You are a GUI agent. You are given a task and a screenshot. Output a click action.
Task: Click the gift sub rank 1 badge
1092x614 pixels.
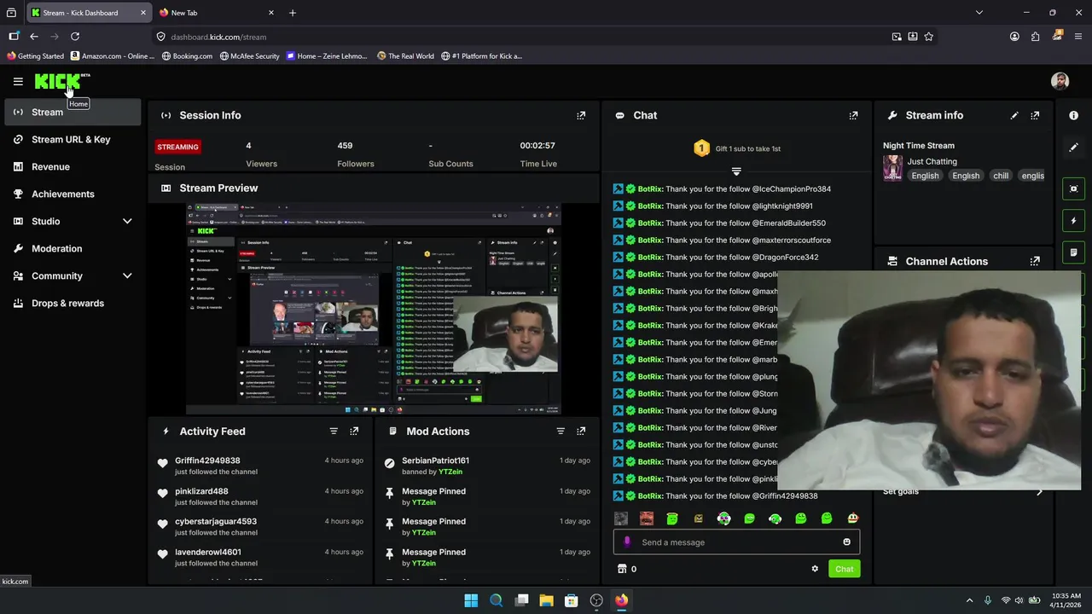[701, 148]
